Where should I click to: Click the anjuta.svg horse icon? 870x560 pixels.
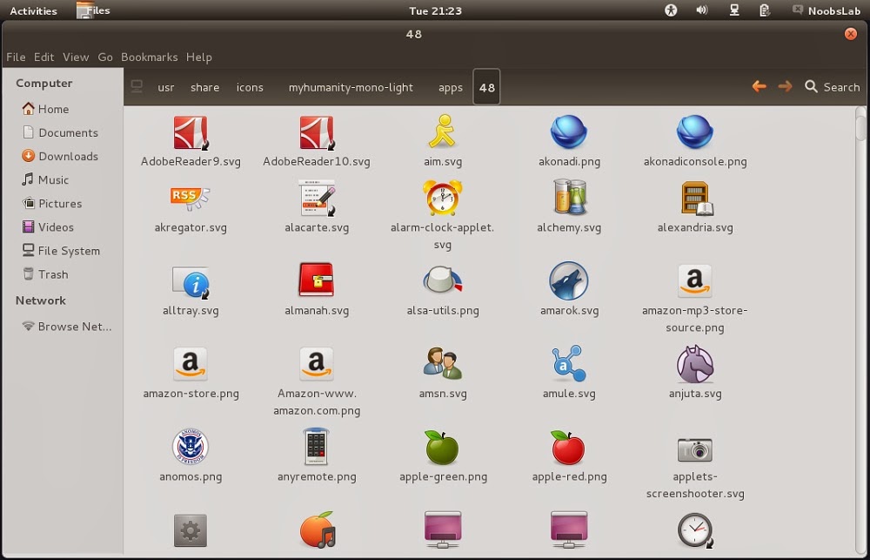pyautogui.click(x=694, y=364)
